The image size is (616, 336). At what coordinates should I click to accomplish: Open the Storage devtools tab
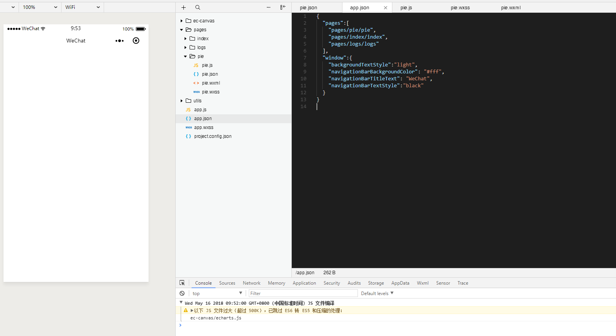pos(376,283)
